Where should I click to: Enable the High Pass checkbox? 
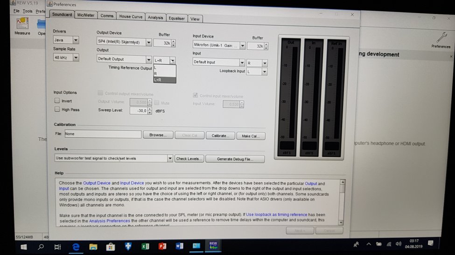click(x=57, y=109)
